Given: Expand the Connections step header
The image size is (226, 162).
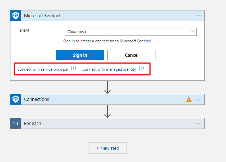Looking at the screenshot, I should click(101, 99).
